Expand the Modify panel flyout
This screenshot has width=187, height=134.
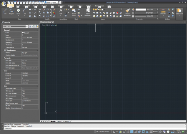(x=48, y=19)
